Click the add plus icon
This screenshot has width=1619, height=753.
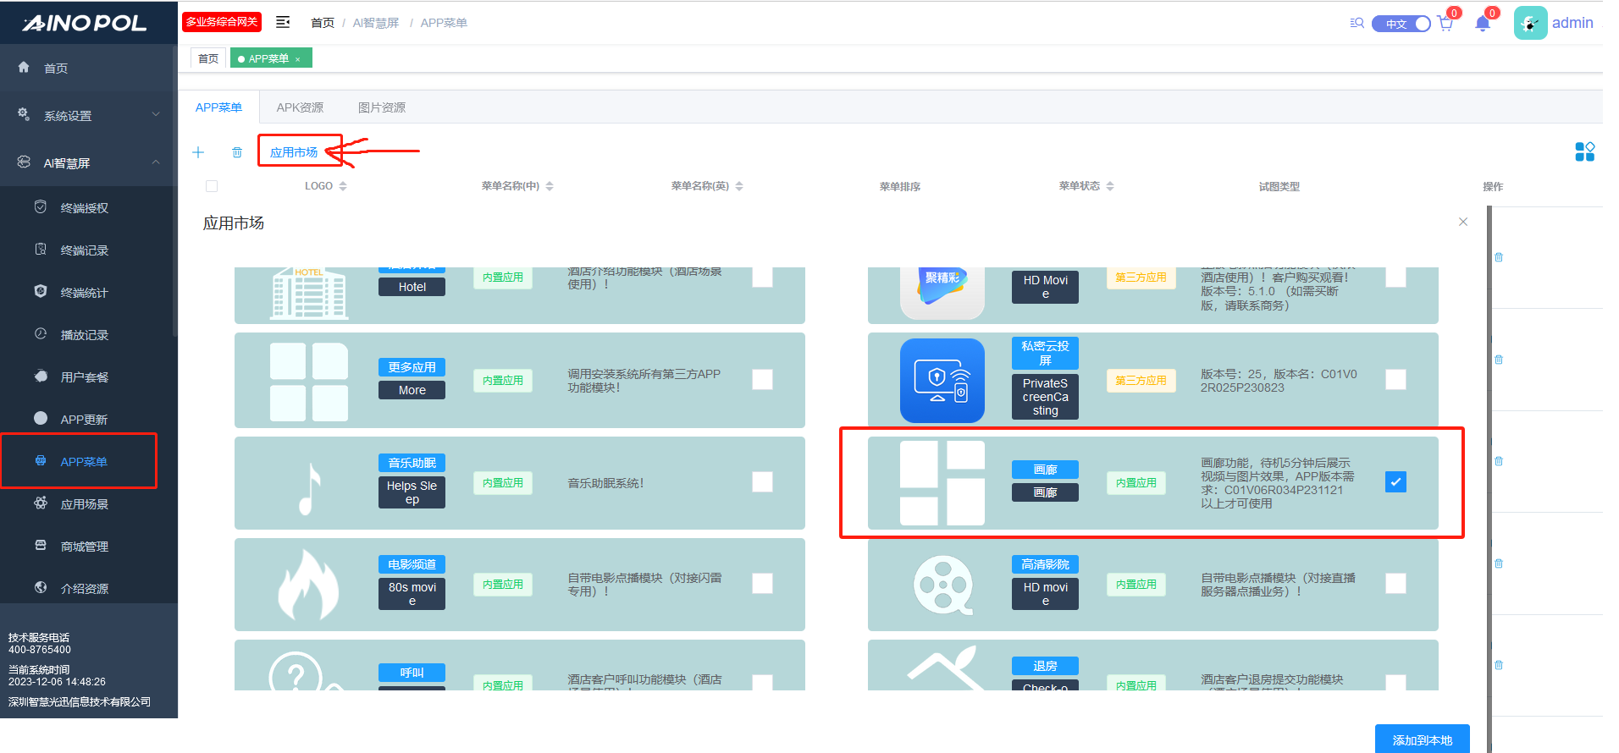198,152
